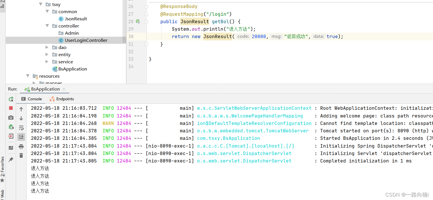The image size is (433, 200).
Task: Select the dao package row
Action: tap(66, 48)
